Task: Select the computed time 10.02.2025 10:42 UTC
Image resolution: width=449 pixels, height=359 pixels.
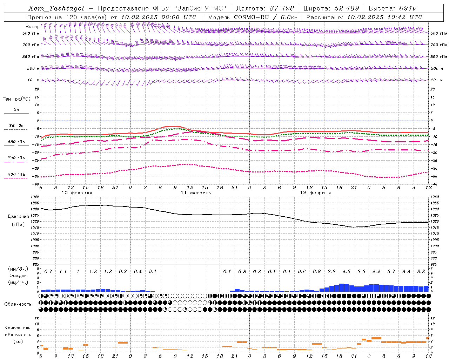Action: pos(384,17)
